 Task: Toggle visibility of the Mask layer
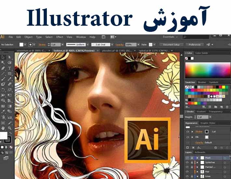click(x=187, y=158)
